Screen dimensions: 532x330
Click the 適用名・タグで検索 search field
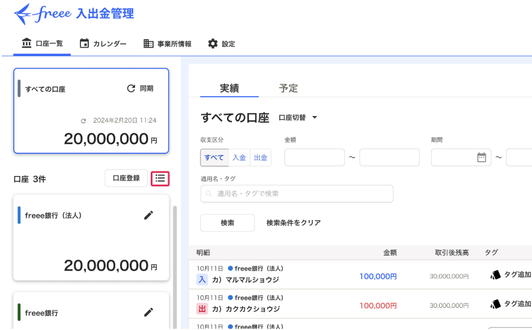pyautogui.click(x=297, y=194)
